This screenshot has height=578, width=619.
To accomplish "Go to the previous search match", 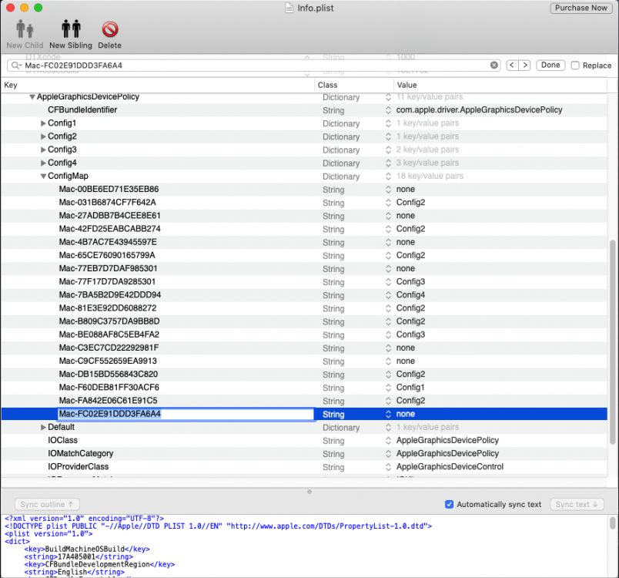I will click(512, 66).
